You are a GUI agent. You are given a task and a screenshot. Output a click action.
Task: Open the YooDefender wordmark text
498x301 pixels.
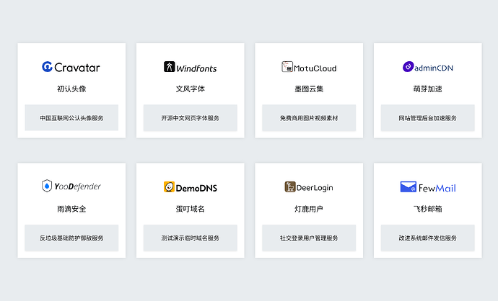[x=77, y=187]
